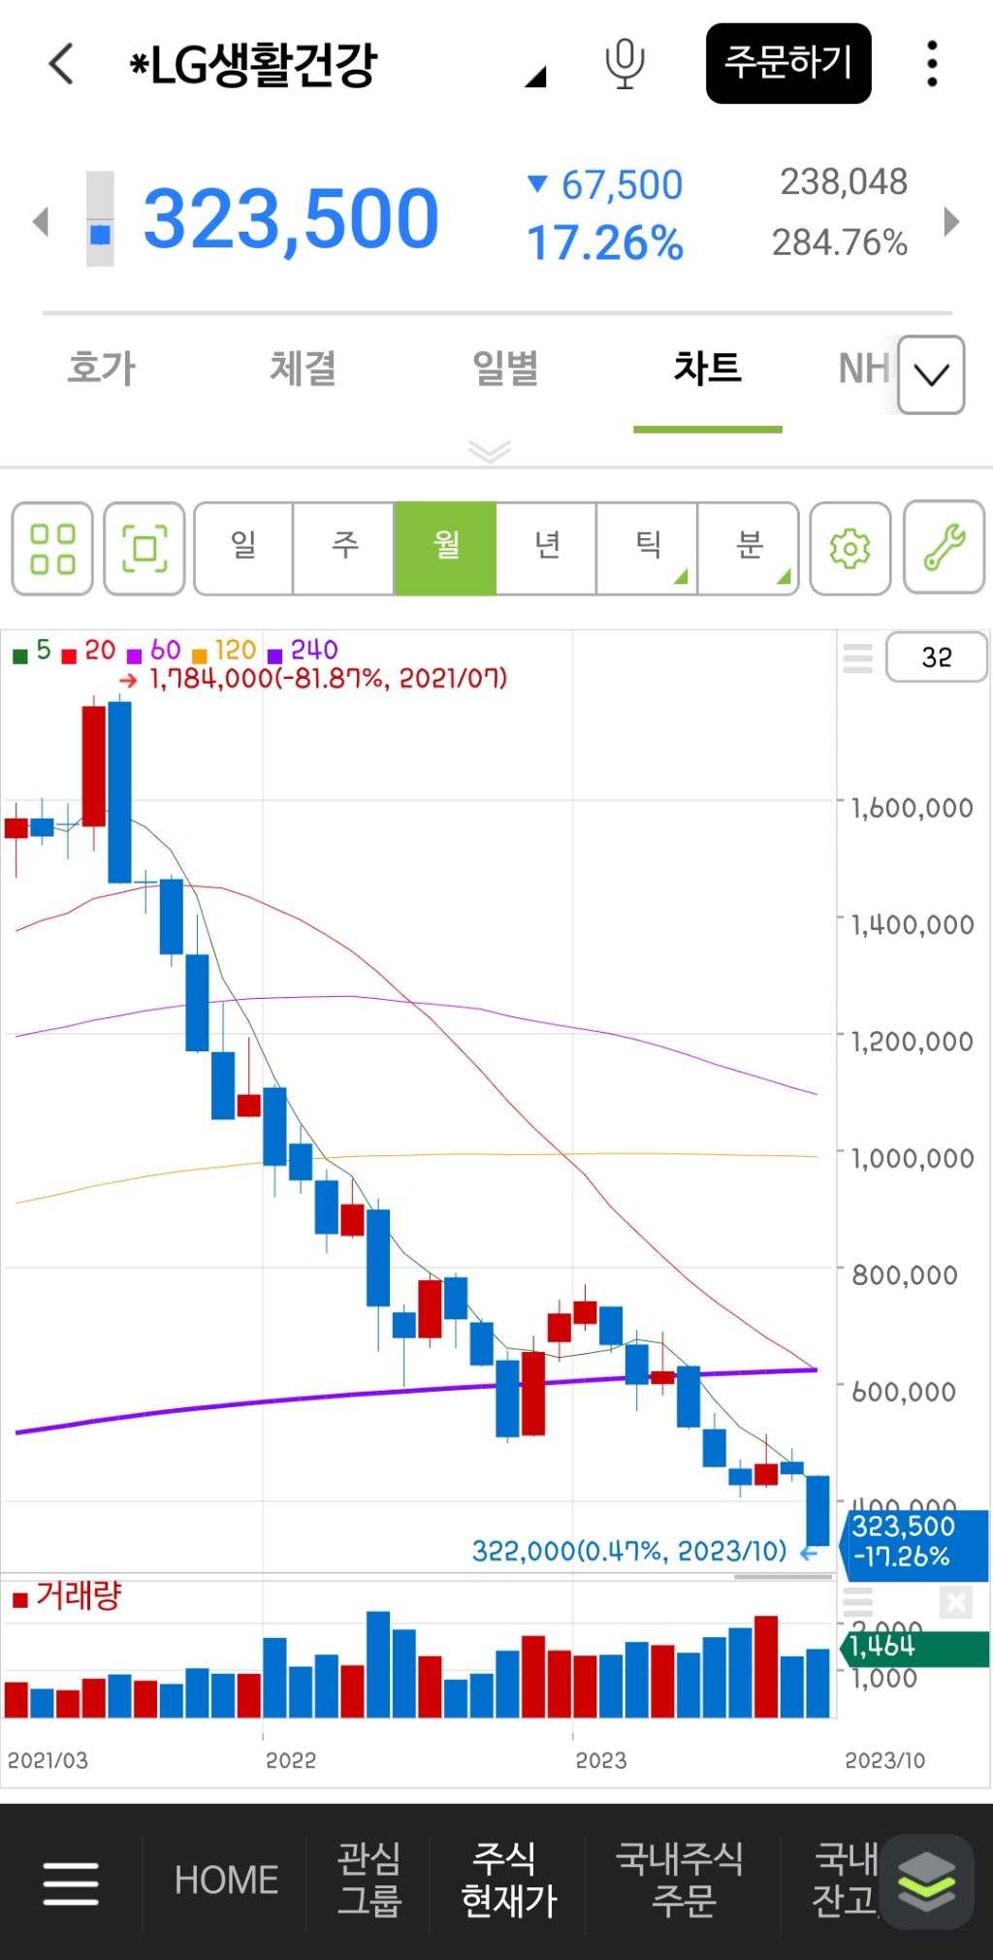Go back with the left chevron icon
The height and width of the screenshot is (1960, 993).
pos(61,64)
